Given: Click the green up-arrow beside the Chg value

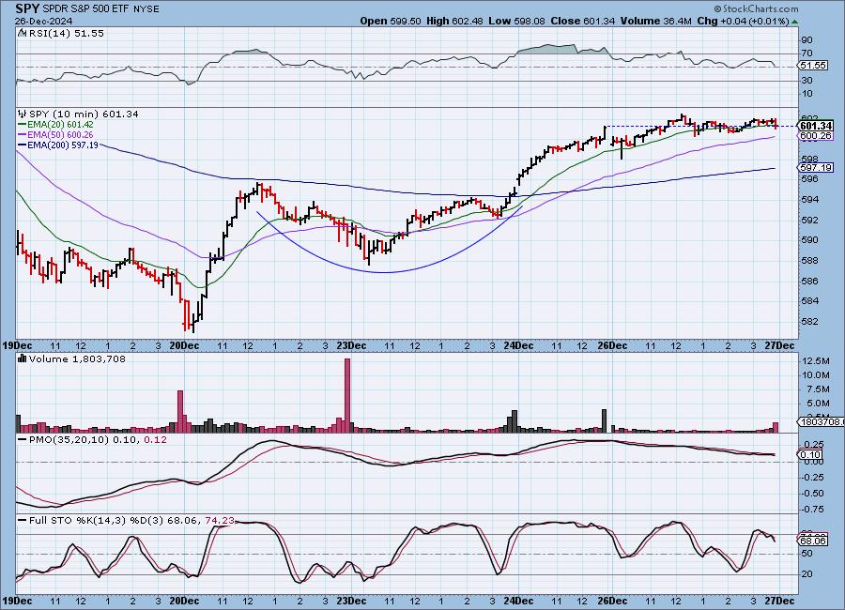Looking at the screenshot, I should pos(795,22).
